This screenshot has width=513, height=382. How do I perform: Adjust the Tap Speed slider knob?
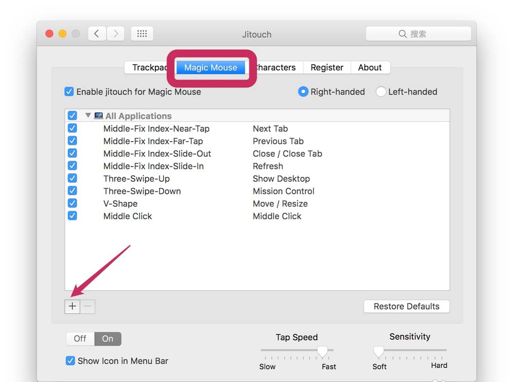pyautogui.click(x=323, y=352)
